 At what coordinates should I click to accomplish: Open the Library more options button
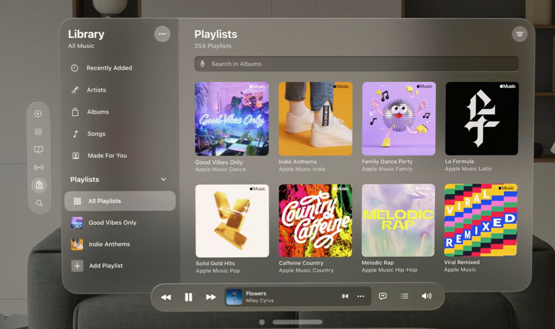coord(162,34)
